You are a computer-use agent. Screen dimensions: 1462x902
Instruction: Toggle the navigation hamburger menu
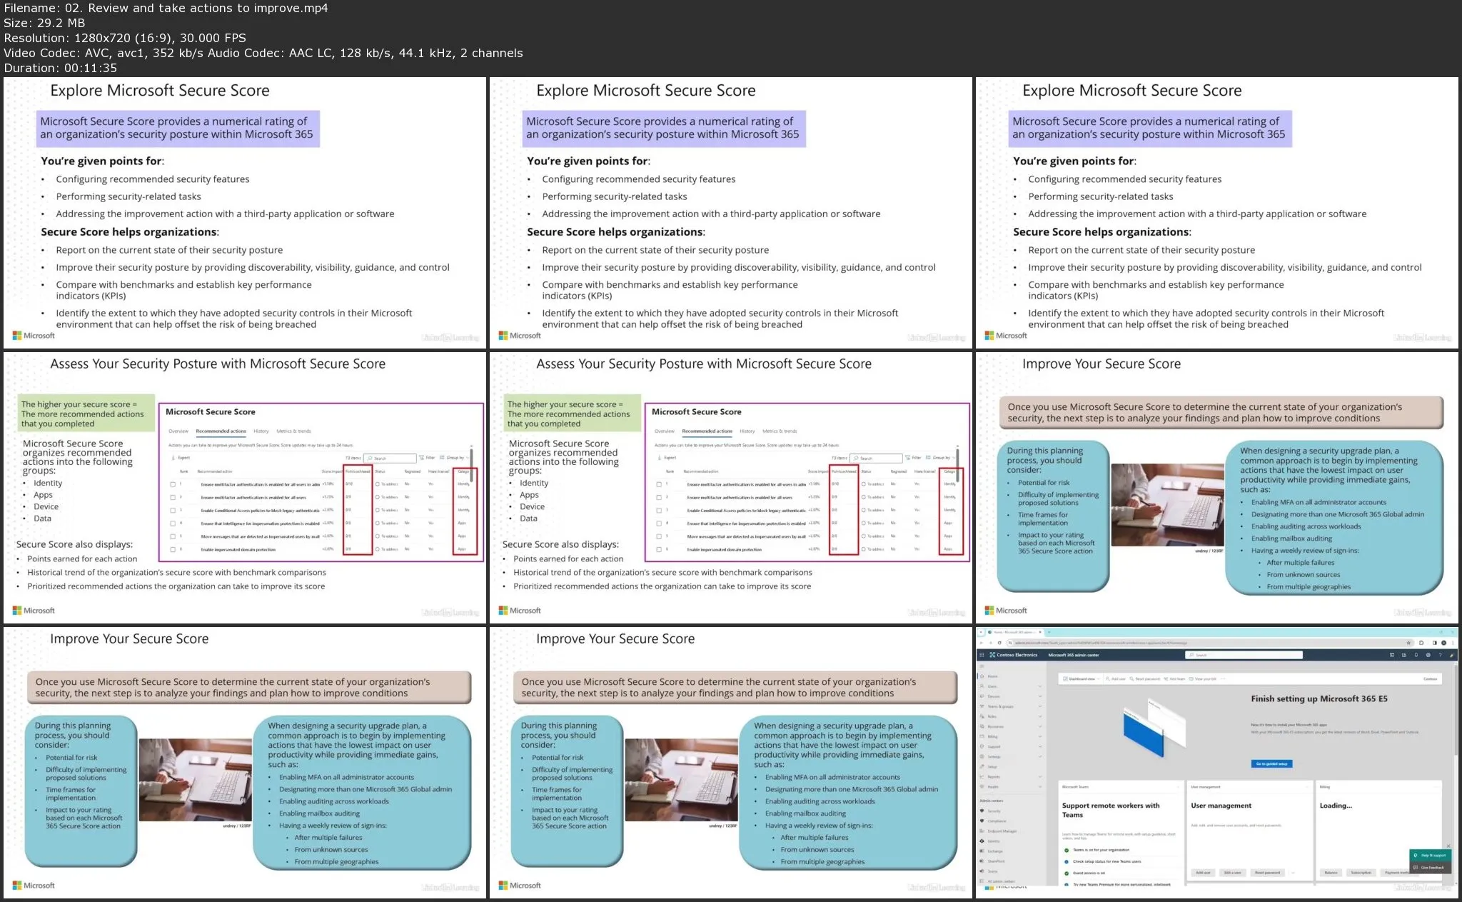tap(982, 666)
